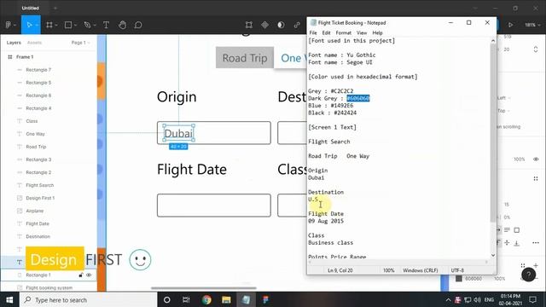Image resolution: width=546 pixels, height=307 pixels.
Task: Open the Page 1 dropdown
Action: click(80, 43)
